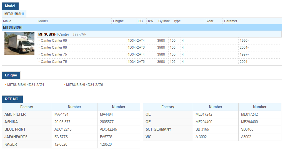Click the Mitsubishi Canter truck thumbnail

(x=19, y=43)
